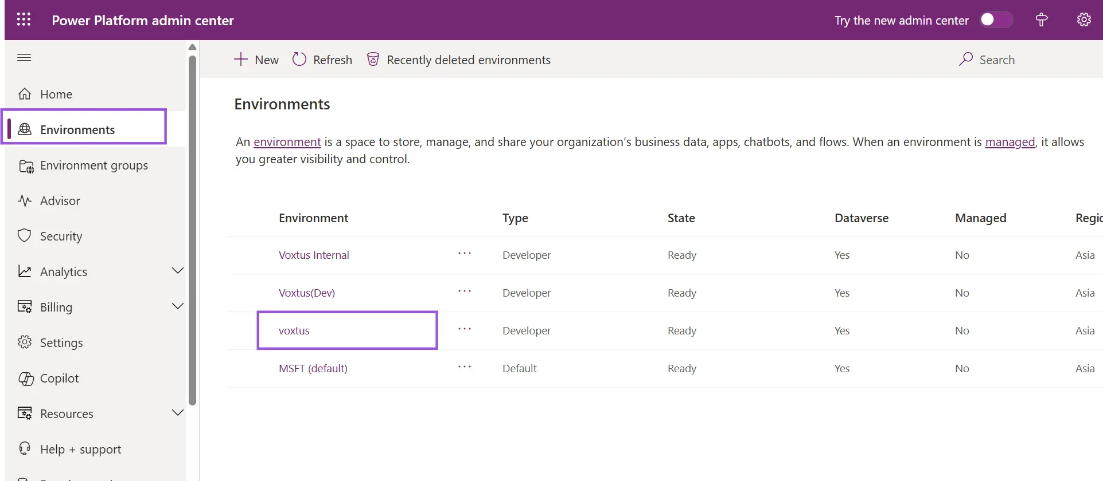This screenshot has height=481, width=1103.
Task: Expand the Resources section chevron
Action: tap(178, 413)
